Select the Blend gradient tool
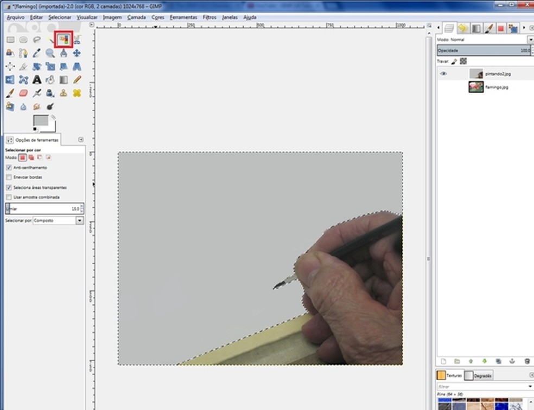 coord(63,80)
